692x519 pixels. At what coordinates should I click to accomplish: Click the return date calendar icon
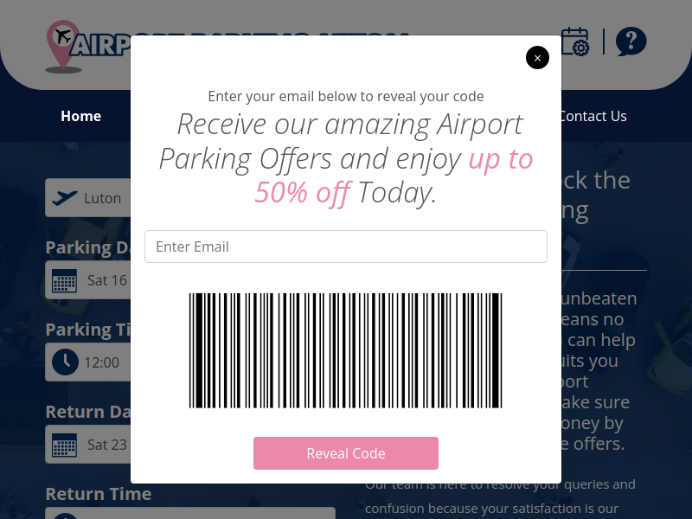(64, 445)
